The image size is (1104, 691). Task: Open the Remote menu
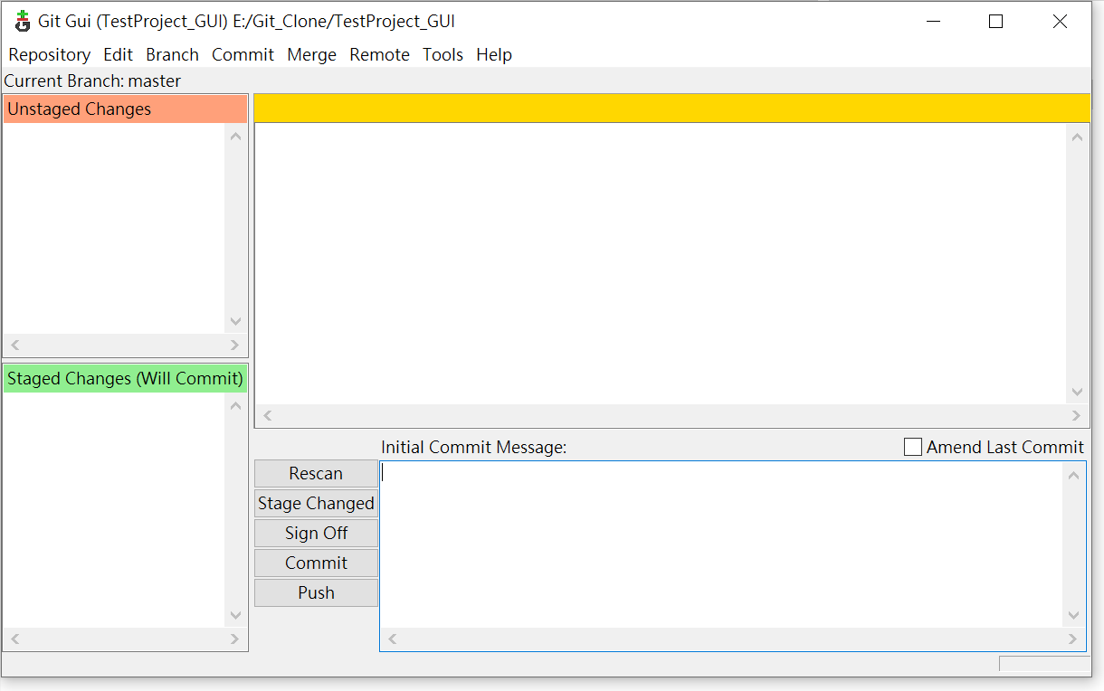379,54
